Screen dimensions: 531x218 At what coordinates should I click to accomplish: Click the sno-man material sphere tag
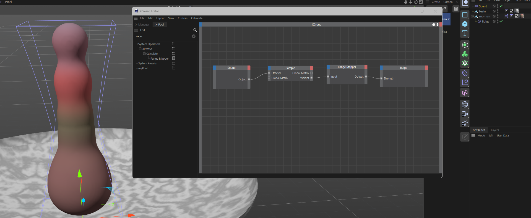[x=522, y=16]
